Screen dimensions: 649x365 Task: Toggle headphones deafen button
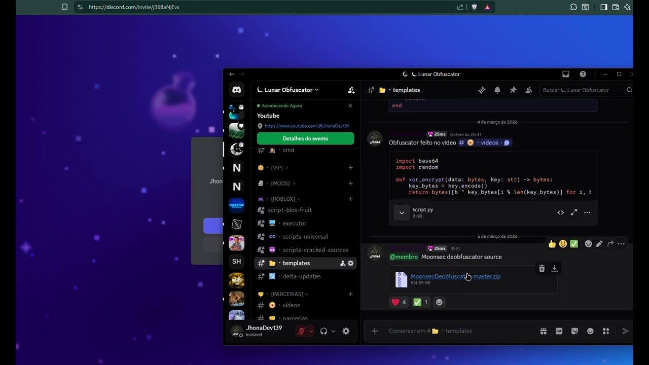[x=323, y=331]
